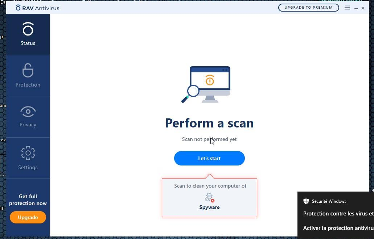Open the Privacy section in the sidebar
Viewport: 374px width, 239px height.
coord(28,117)
